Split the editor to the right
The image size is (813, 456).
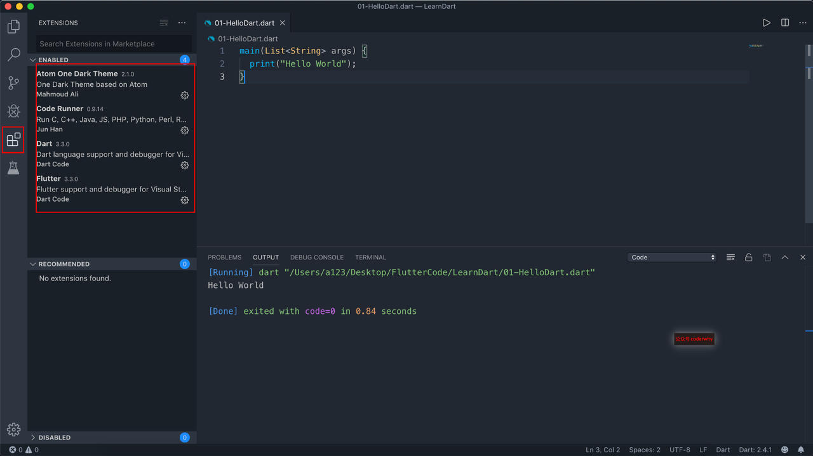tap(785, 23)
